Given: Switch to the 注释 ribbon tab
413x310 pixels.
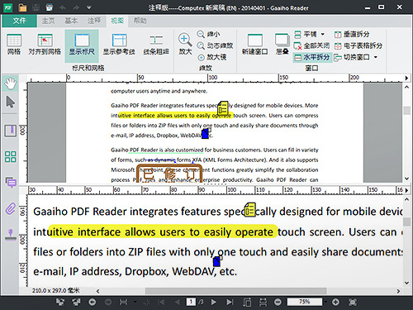Looking at the screenshot, I should point(94,21).
